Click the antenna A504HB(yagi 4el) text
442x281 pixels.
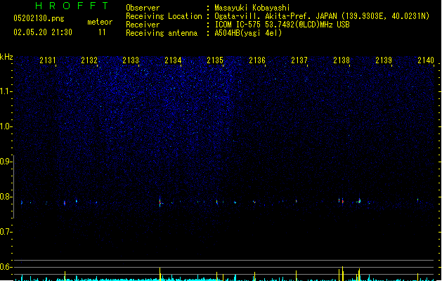[x=248, y=33]
